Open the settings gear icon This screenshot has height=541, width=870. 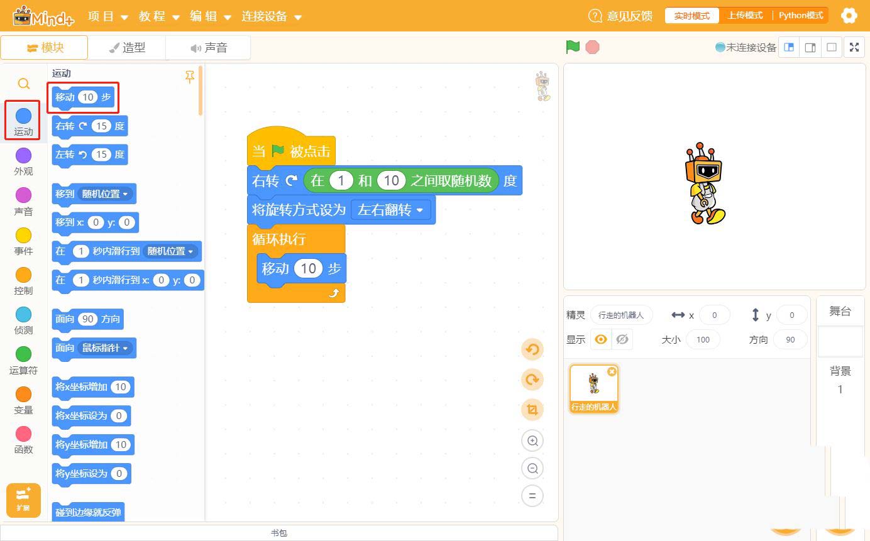[849, 16]
